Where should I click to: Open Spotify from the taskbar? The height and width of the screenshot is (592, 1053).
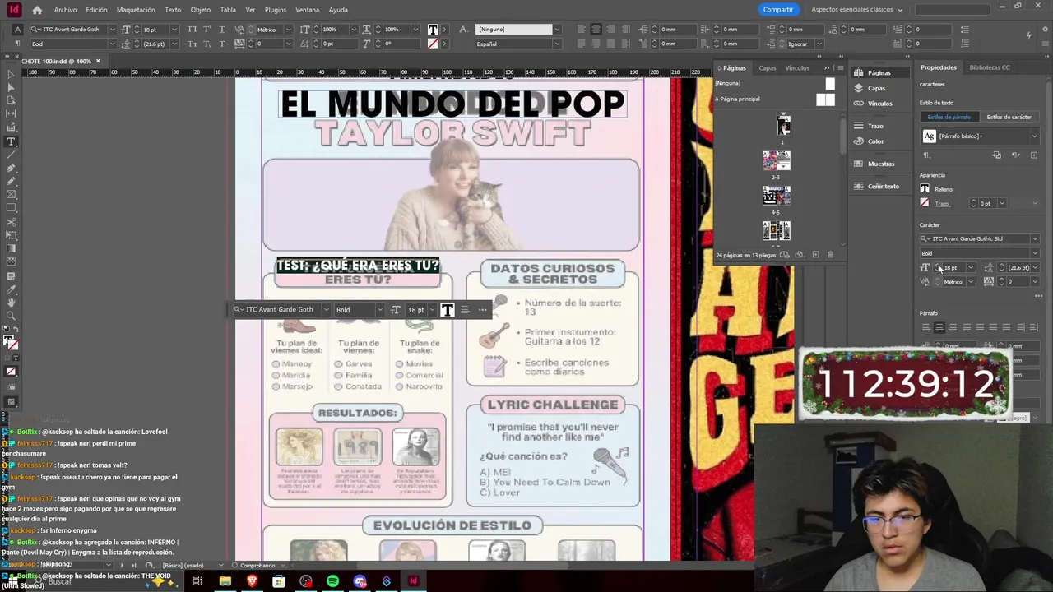[332, 581]
